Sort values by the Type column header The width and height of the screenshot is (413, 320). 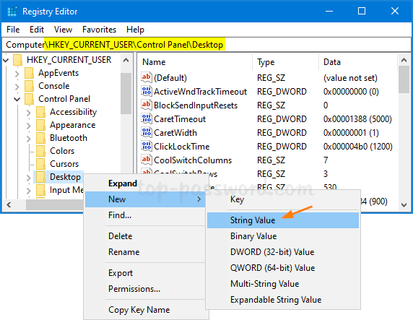coord(285,62)
